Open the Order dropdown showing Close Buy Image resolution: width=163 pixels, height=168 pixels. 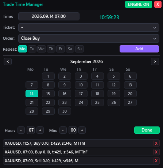(89, 38)
